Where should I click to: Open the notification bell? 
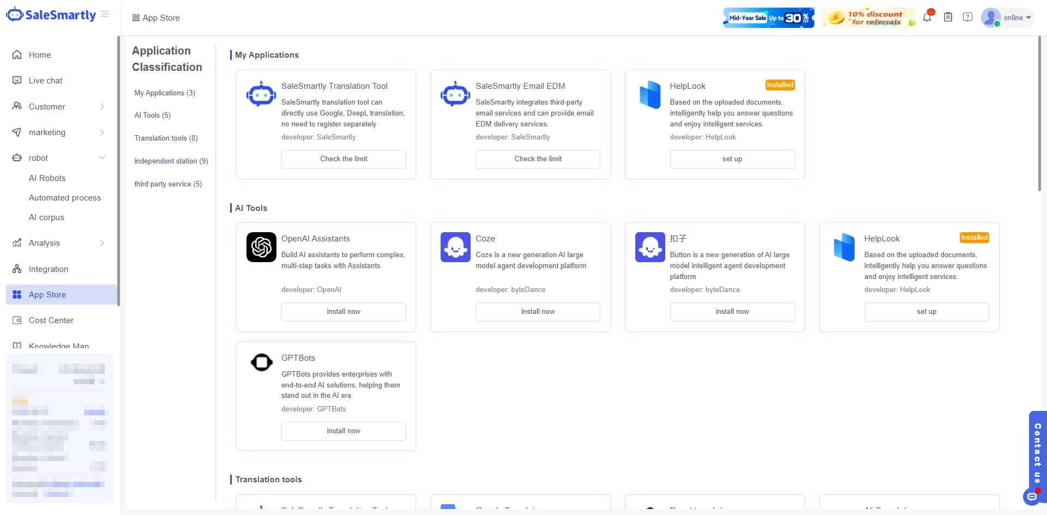(x=927, y=17)
